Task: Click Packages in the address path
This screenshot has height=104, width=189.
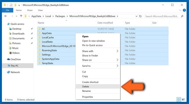Action: [x=60, y=16]
